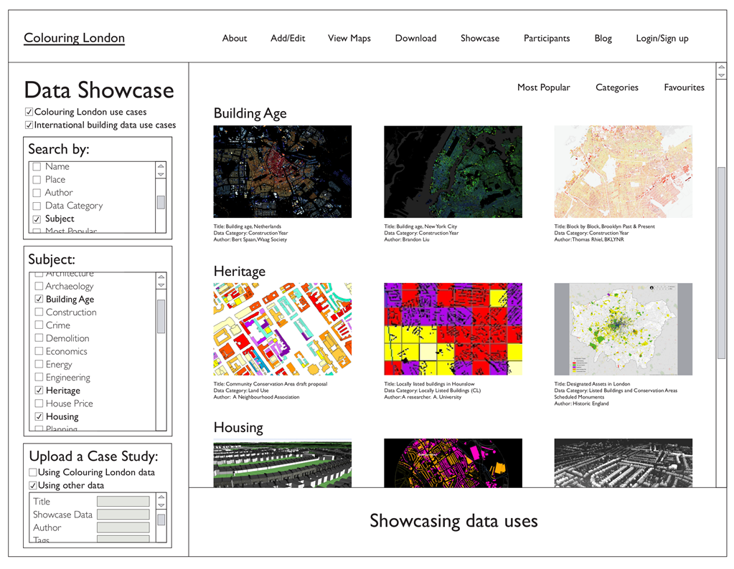Select the "Archaeology" subject
The image size is (734, 569).
click(39, 286)
